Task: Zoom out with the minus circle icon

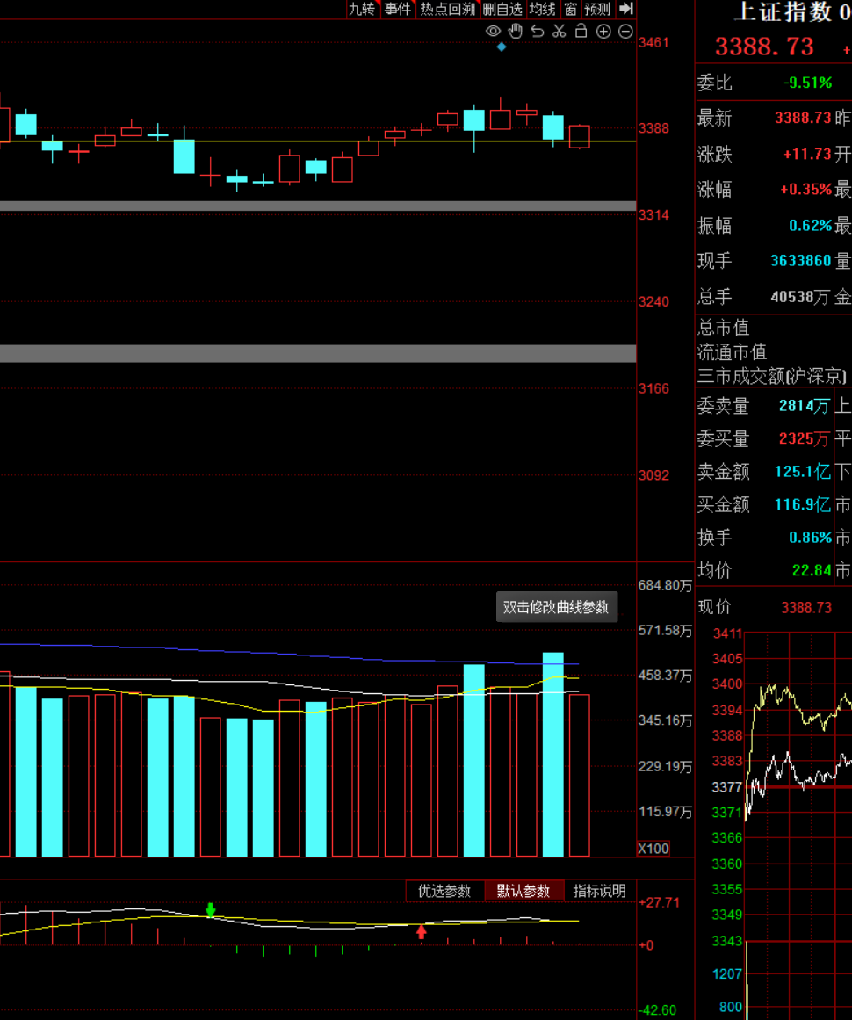Action: (x=625, y=32)
